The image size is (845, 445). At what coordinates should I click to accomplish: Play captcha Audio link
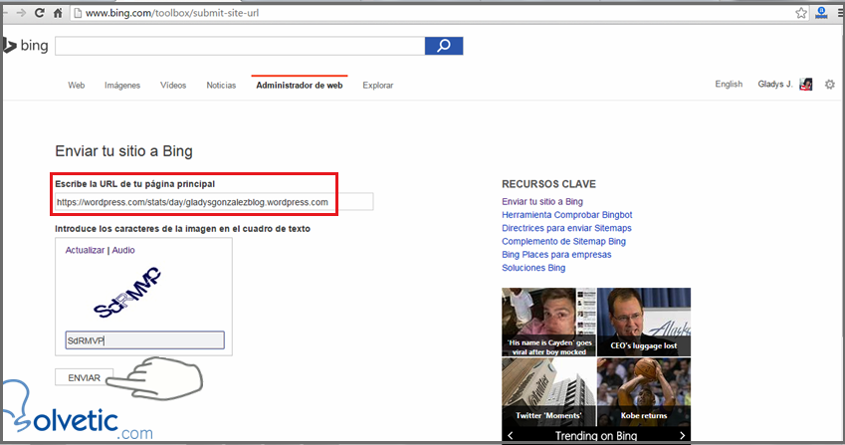click(x=123, y=250)
